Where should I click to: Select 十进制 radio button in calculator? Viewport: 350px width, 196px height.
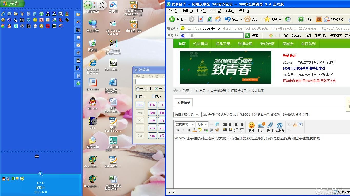coord(156,89)
